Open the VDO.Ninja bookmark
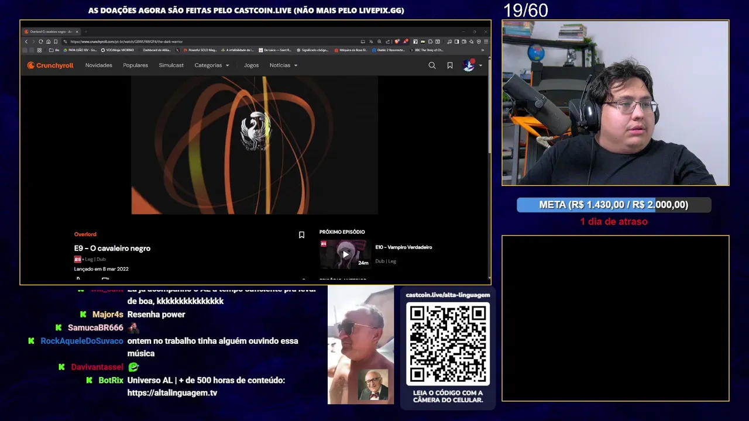 pyautogui.click(x=117, y=50)
